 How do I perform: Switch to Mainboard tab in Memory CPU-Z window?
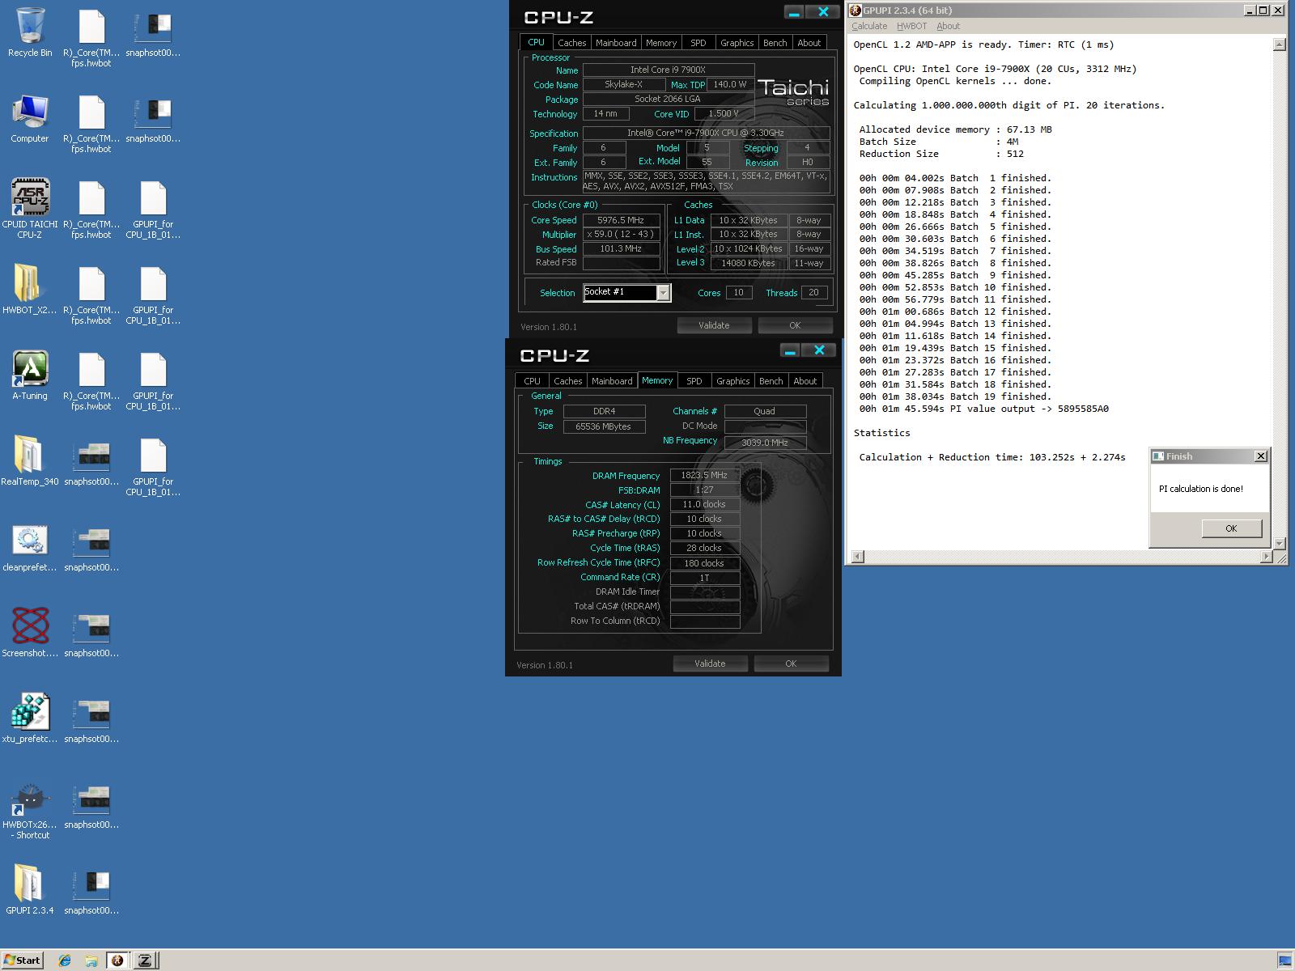click(x=612, y=381)
